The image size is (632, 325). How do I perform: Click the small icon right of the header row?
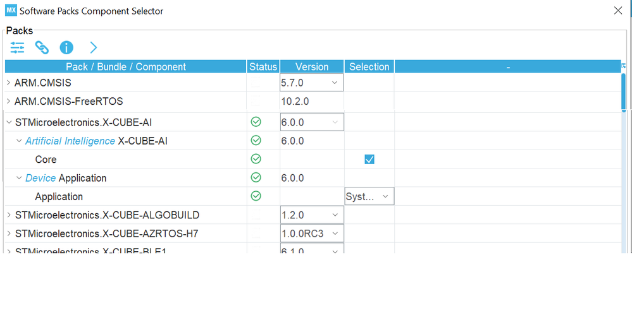[624, 66]
